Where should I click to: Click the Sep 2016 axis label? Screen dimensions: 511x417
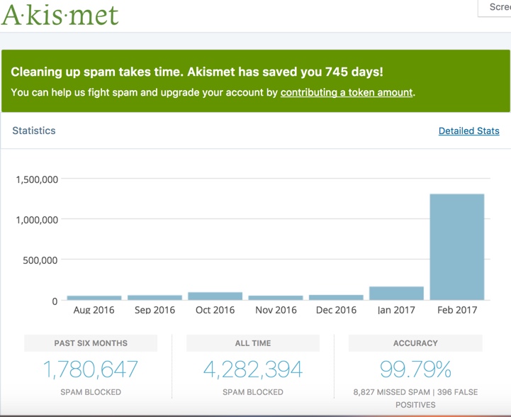tap(155, 310)
